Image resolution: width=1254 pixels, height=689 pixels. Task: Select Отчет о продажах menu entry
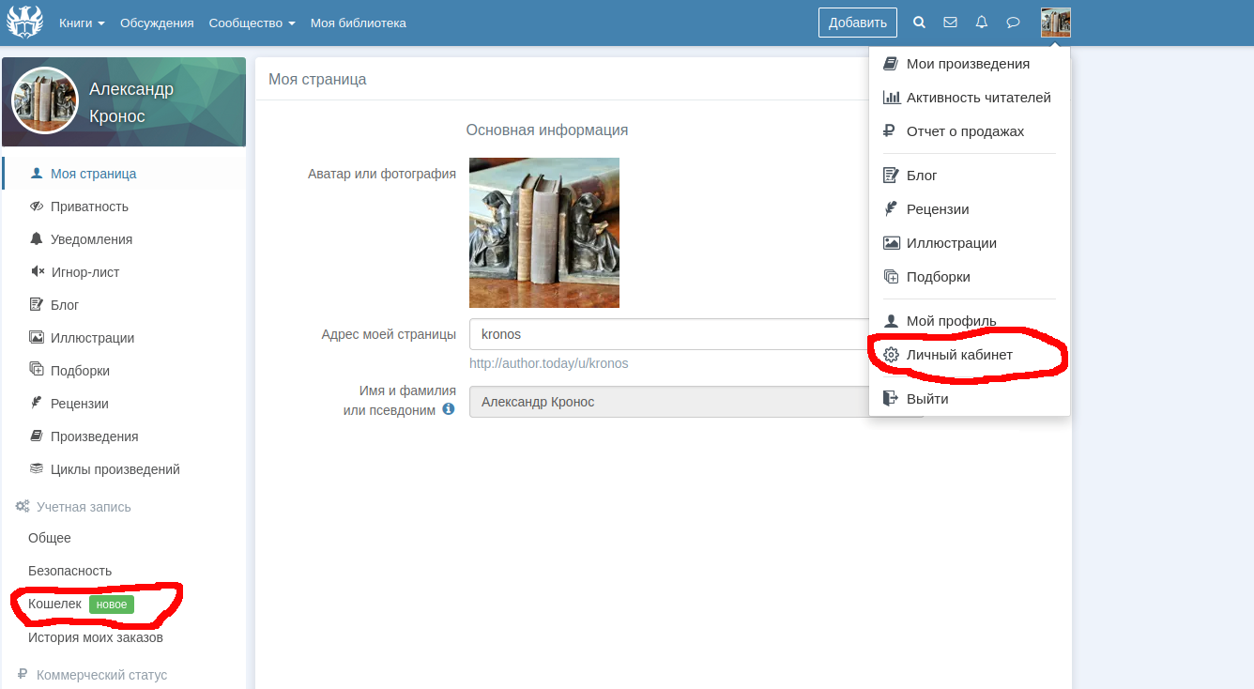click(964, 131)
